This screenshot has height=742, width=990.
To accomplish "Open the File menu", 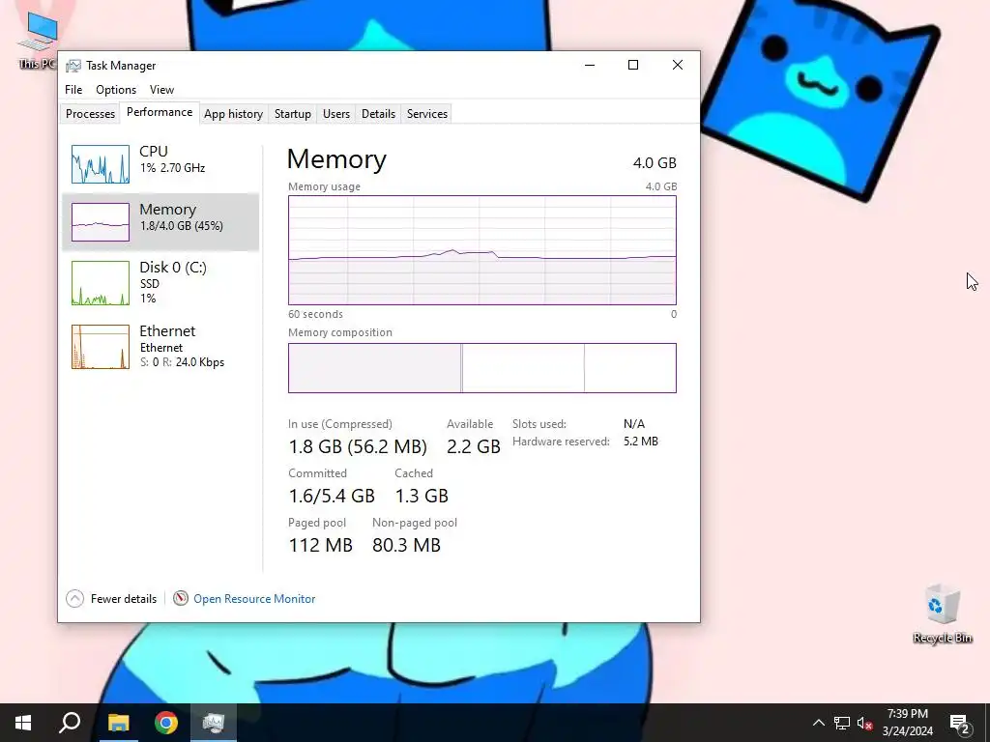I will point(73,90).
